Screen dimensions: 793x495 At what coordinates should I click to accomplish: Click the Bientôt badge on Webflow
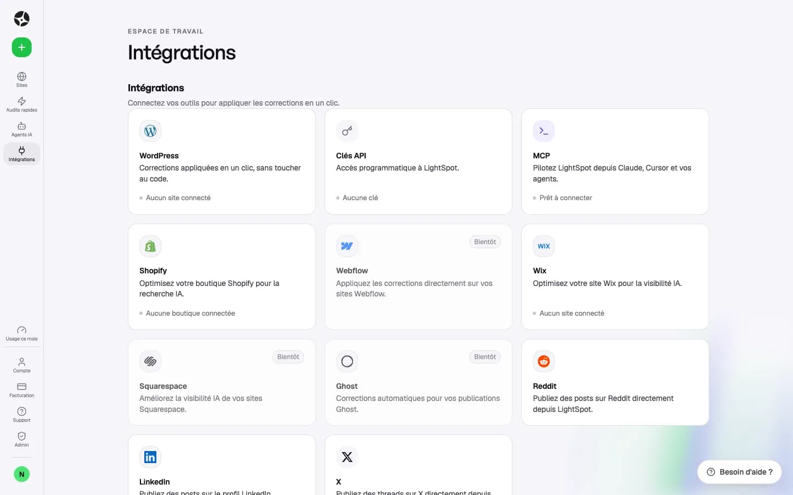click(485, 242)
